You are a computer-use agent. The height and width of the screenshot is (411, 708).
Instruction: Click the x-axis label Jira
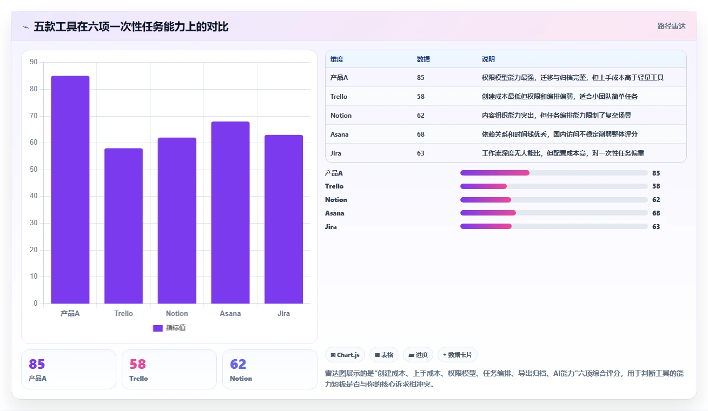pyautogui.click(x=283, y=313)
